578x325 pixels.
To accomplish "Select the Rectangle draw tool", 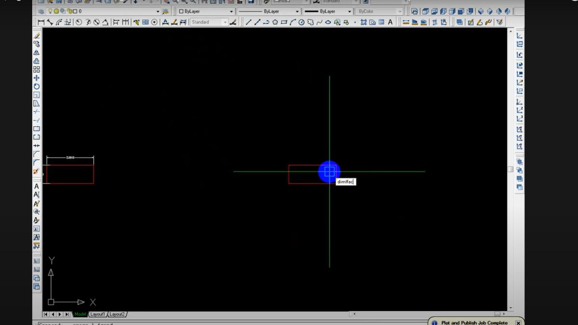I will pyautogui.click(x=284, y=22).
